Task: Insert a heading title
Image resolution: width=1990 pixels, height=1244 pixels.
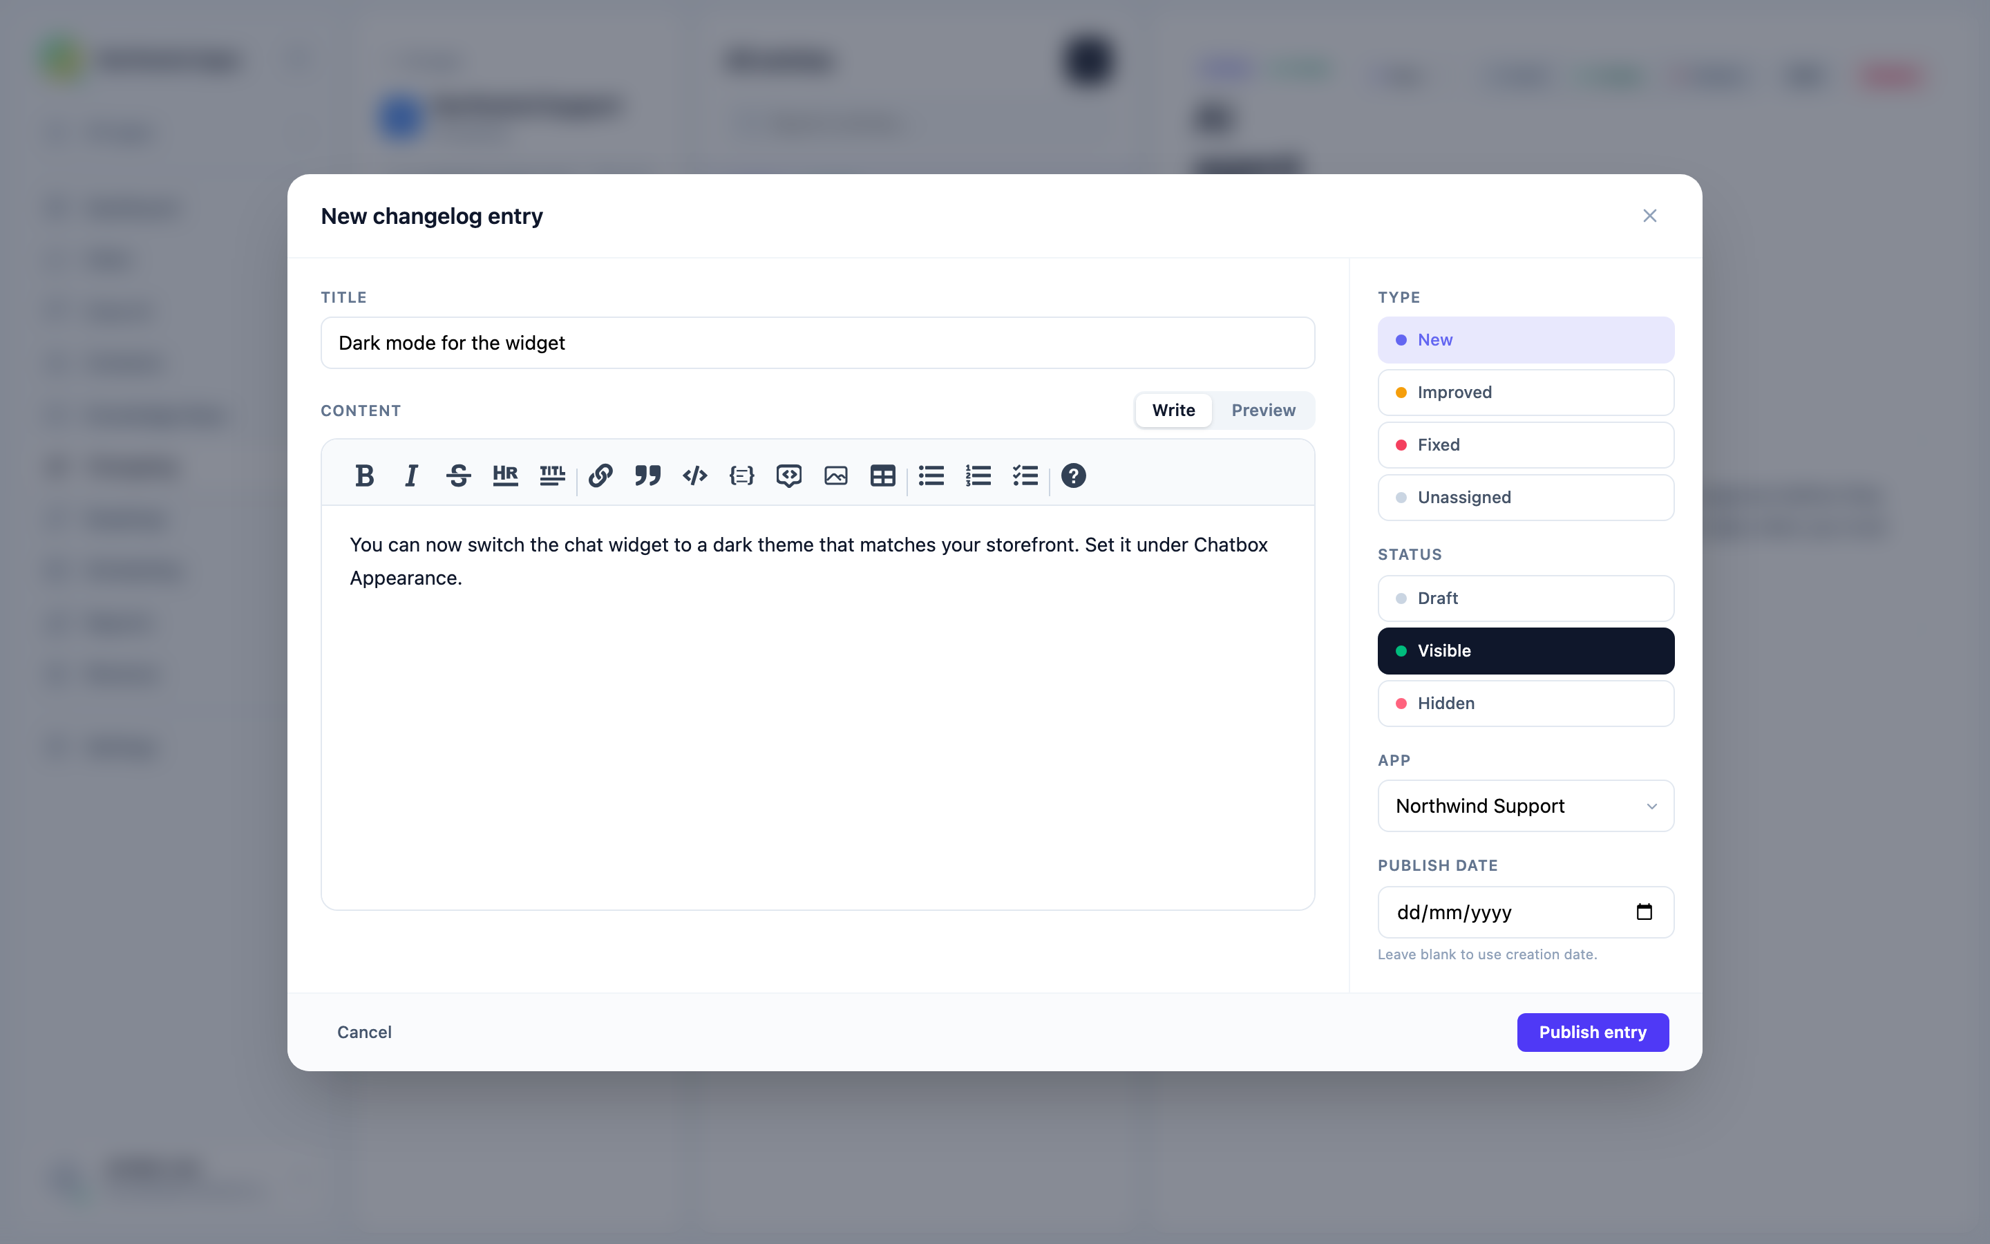Action: coord(552,475)
